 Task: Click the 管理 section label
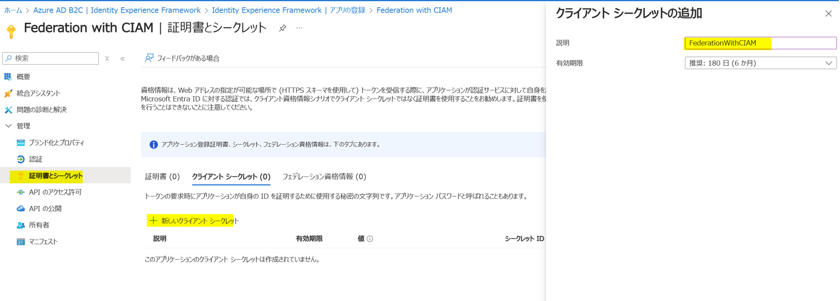point(23,126)
